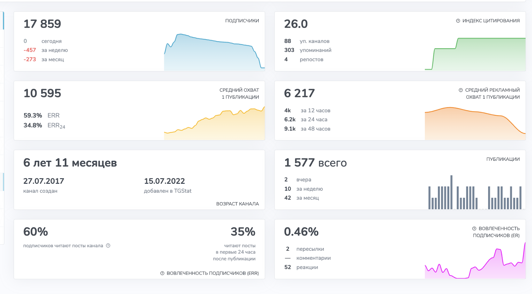Click subscriber count 17 859
This screenshot has height=294, width=532.
tap(42, 24)
